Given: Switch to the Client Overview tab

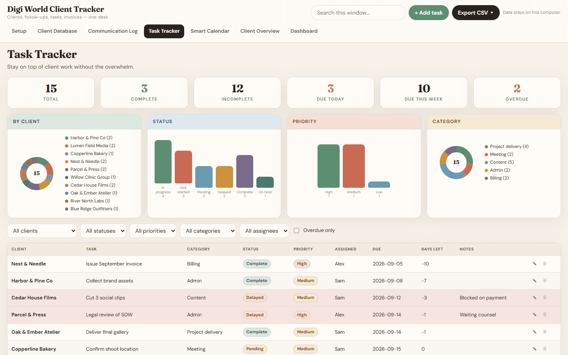Looking at the screenshot, I should 260,31.
